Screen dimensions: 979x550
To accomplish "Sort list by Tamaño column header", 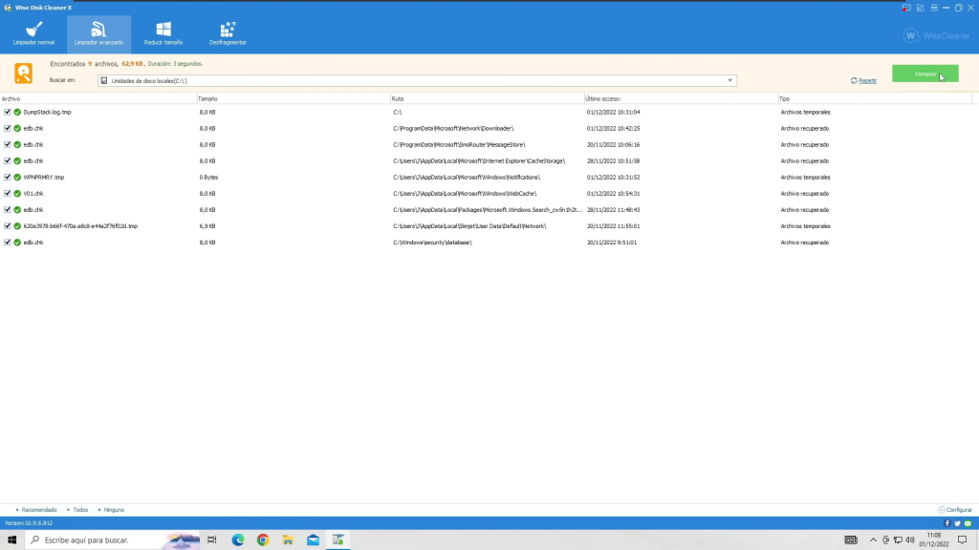I will coord(208,99).
